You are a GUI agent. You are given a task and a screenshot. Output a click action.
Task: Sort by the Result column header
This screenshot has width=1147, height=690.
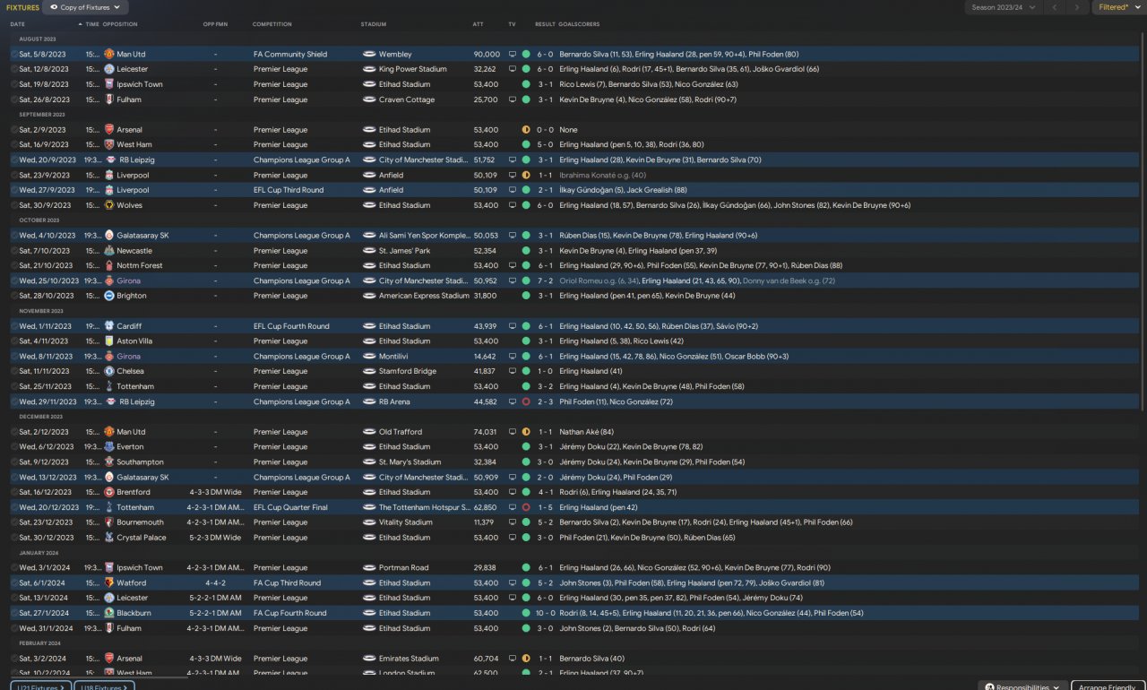[x=545, y=24]
